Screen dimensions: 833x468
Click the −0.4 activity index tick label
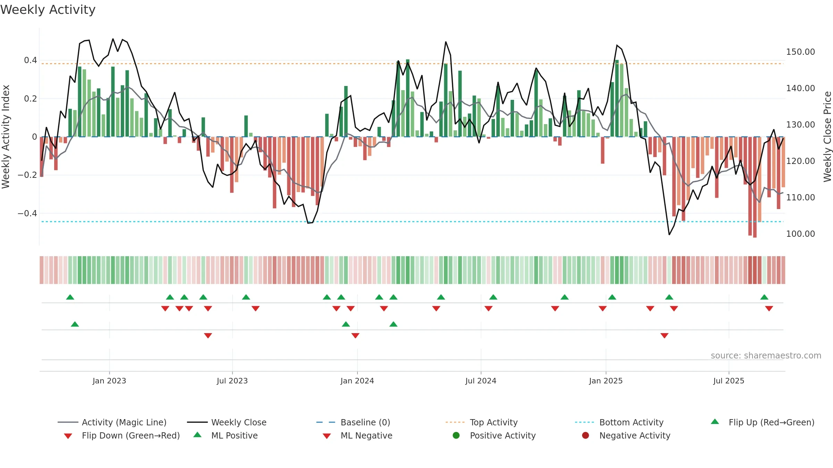(27, 213)
